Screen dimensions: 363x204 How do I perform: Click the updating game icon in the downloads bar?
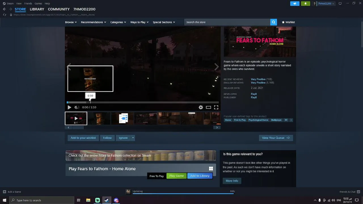(128, 192)
